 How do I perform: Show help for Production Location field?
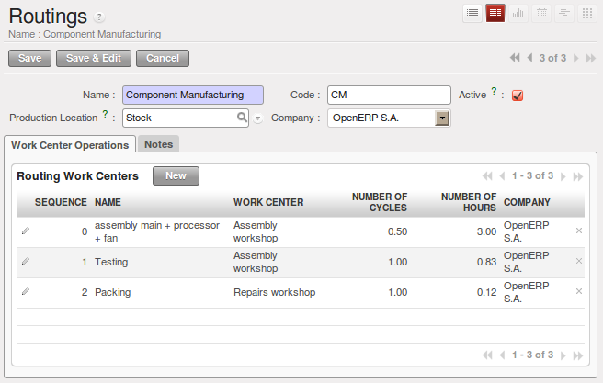105,113
